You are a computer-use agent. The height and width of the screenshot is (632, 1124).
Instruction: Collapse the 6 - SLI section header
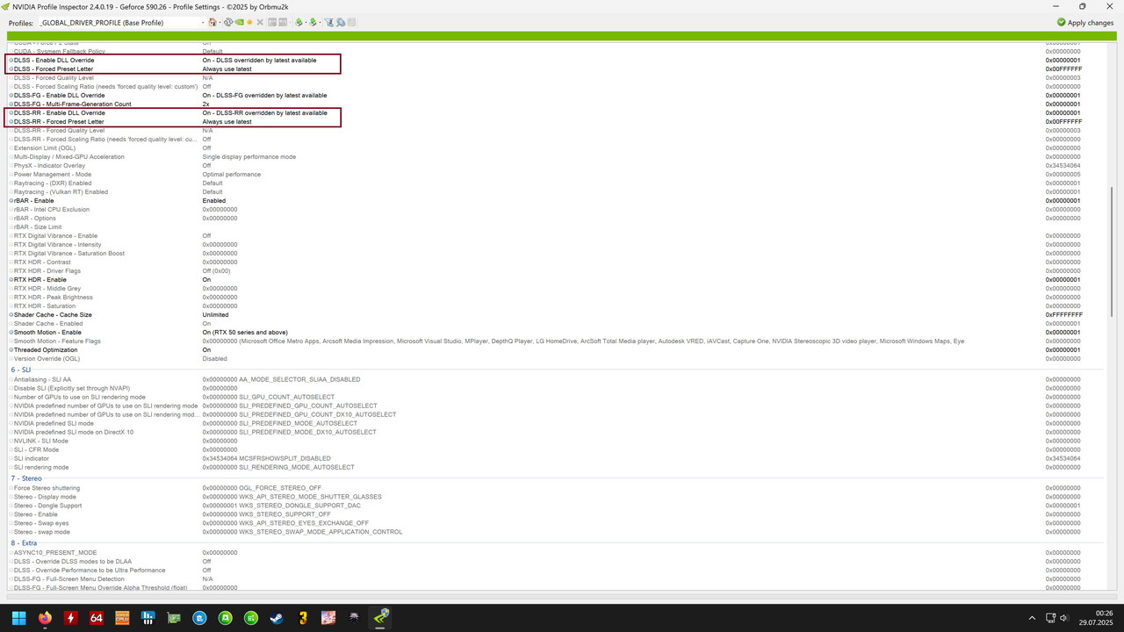21,370
